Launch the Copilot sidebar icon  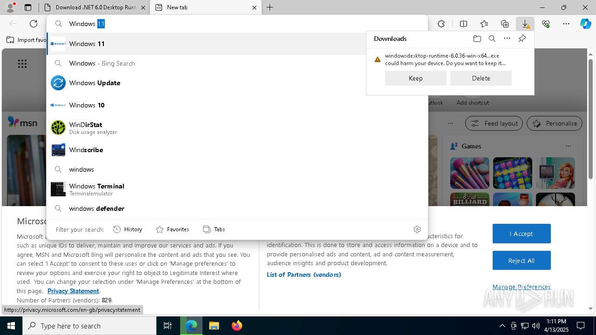pos(586,24)
